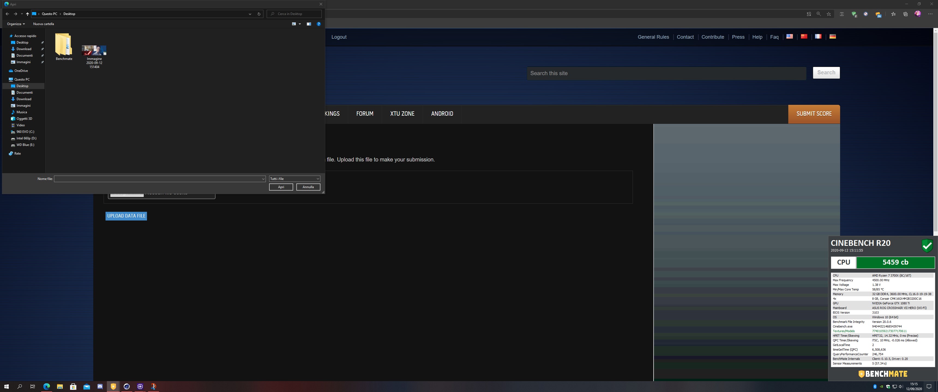Add page to favorites star icon
The width and height of the screenshot is (938, 392).
829,14
